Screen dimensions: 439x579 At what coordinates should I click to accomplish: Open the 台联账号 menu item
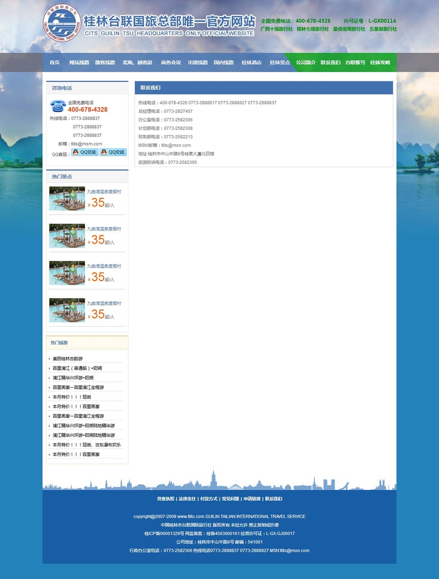click(x=355, y=63)
